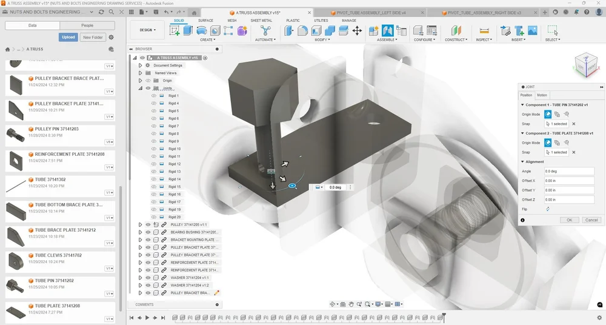Toggle visibility of BEARING BUSHING component

tap(148, 232)
